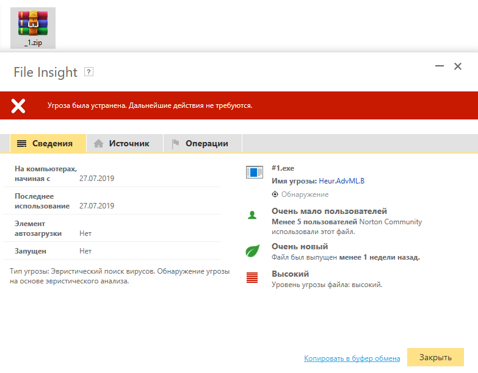The height and width of the screenshot is (373, 478).
Task: Click the green leaf 'Очень новый' icon
Action: point(253,250)
